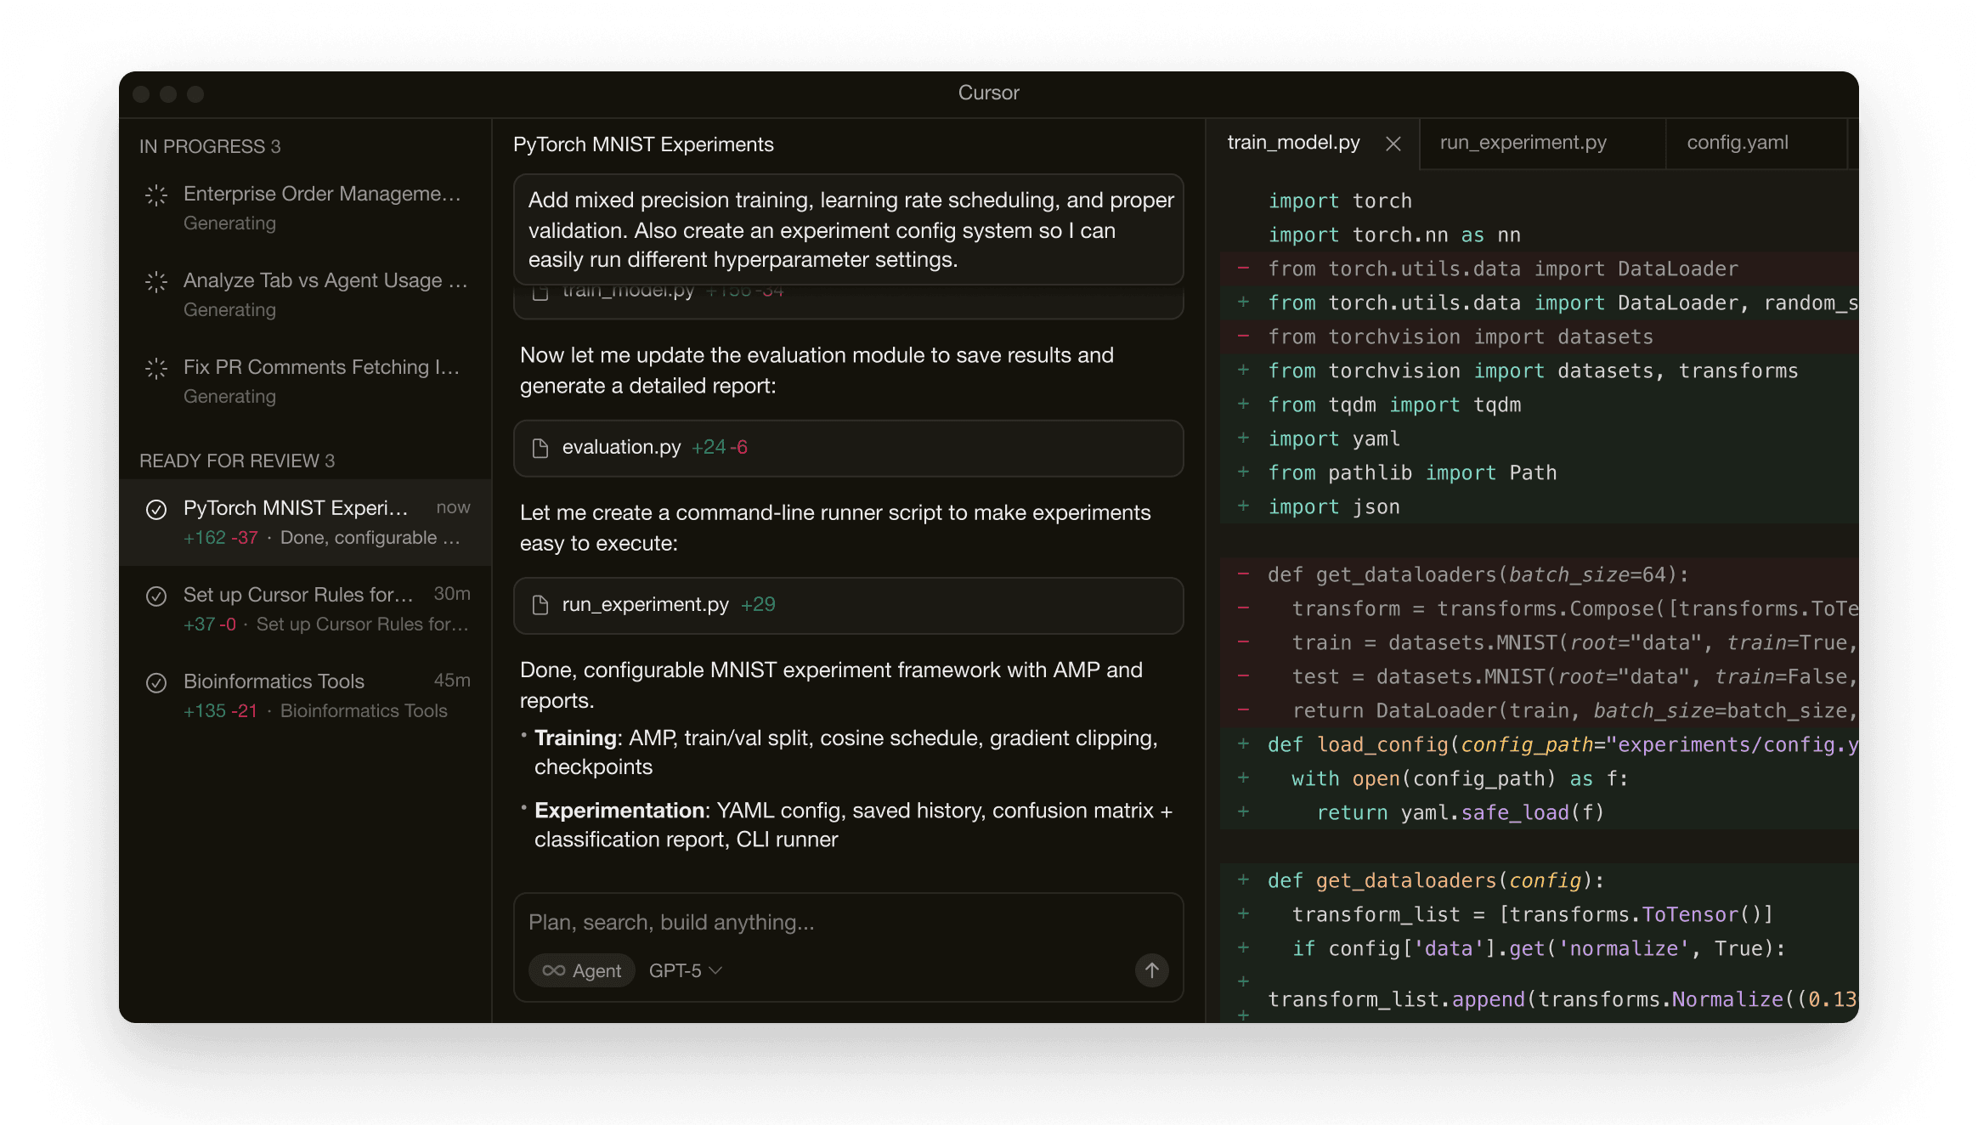Click 'Experimentation' bullet in summary
The image size is (1978, 1125).
(x=846, y=825)
